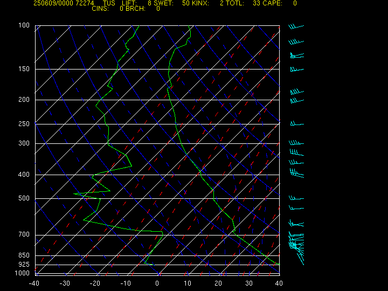Click the 925 pressure level label
388x291 pixels.
click(24, 265)
